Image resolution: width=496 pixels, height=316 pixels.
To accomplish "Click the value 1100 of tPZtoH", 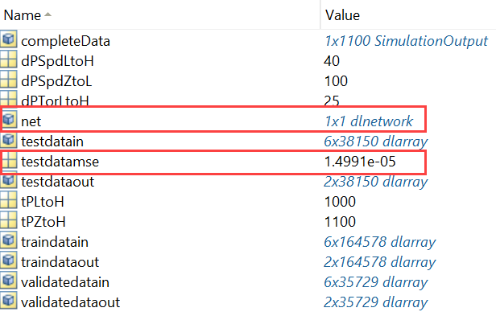I will tap(341, 222).
